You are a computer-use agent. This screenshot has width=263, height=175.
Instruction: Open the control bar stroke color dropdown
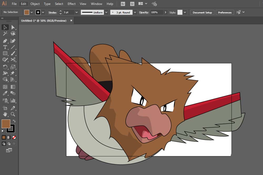(43, 12)
